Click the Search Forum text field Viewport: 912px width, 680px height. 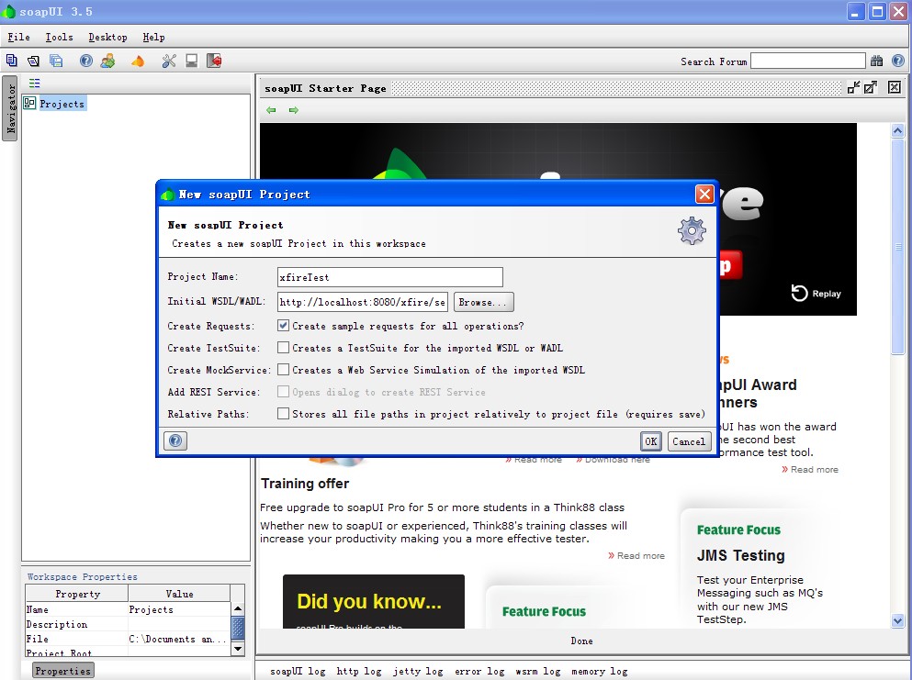808,61
